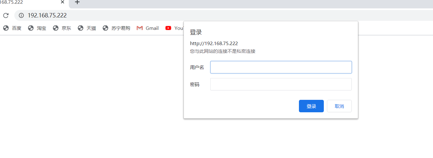
Task: Click the address bar showing 192.168.75.222
Action: [x=224, y=15]
